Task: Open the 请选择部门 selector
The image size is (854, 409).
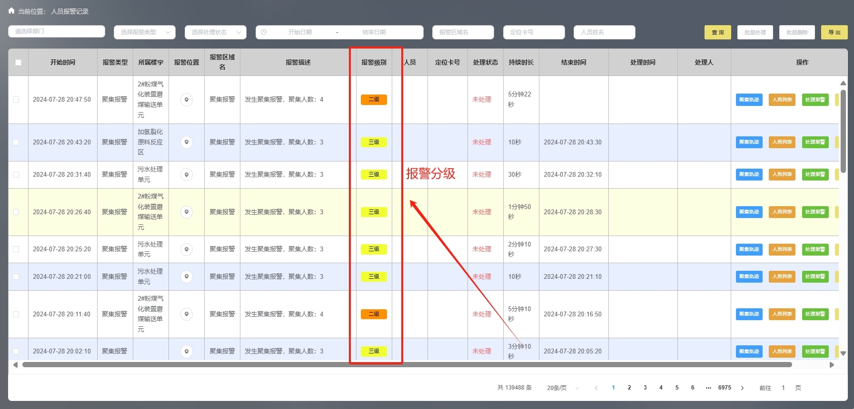Action: coord(57,31)
